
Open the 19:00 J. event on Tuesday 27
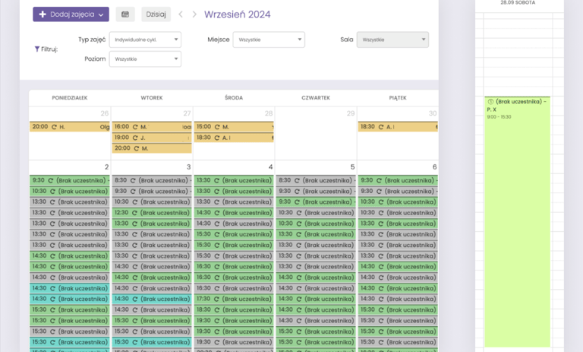[152, 138]
